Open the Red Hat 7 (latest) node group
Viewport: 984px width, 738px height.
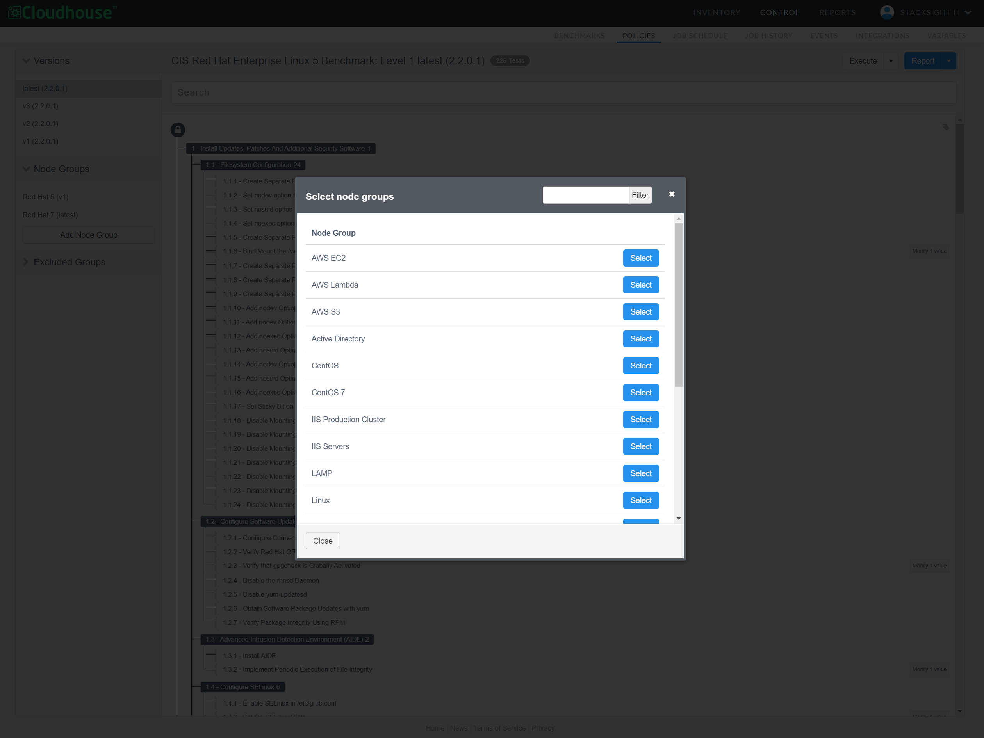tap(50, 215)
